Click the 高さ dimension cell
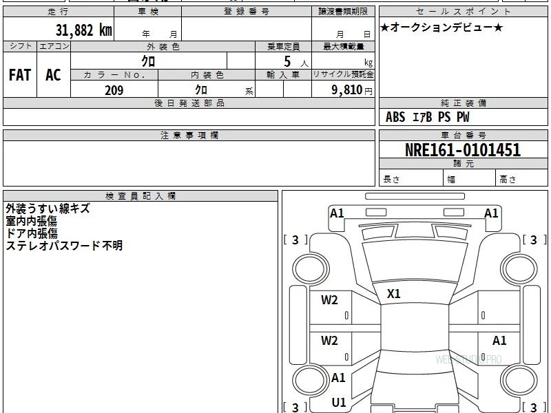 point(521,179)
